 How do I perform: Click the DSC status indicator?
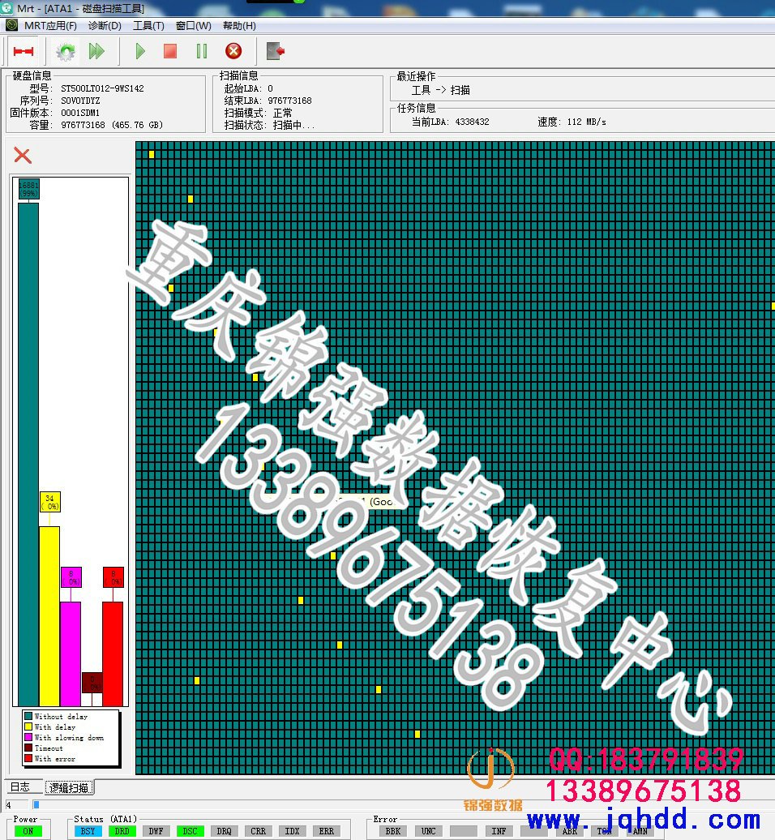click(191, 831)
